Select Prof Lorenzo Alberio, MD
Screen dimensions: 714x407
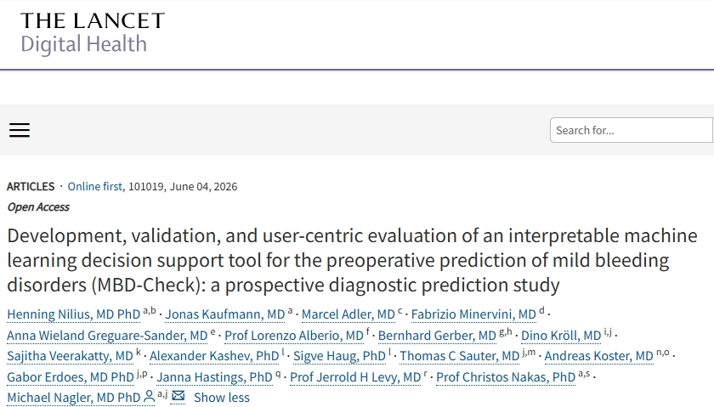(294, 336)
